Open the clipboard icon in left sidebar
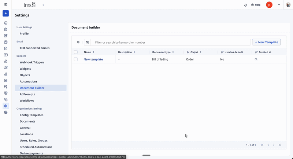Viewport: 293px width, 159px height. pos(6,29)
